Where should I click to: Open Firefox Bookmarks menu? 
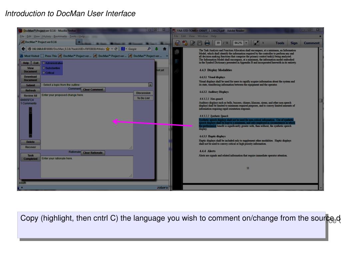point(60,36)
